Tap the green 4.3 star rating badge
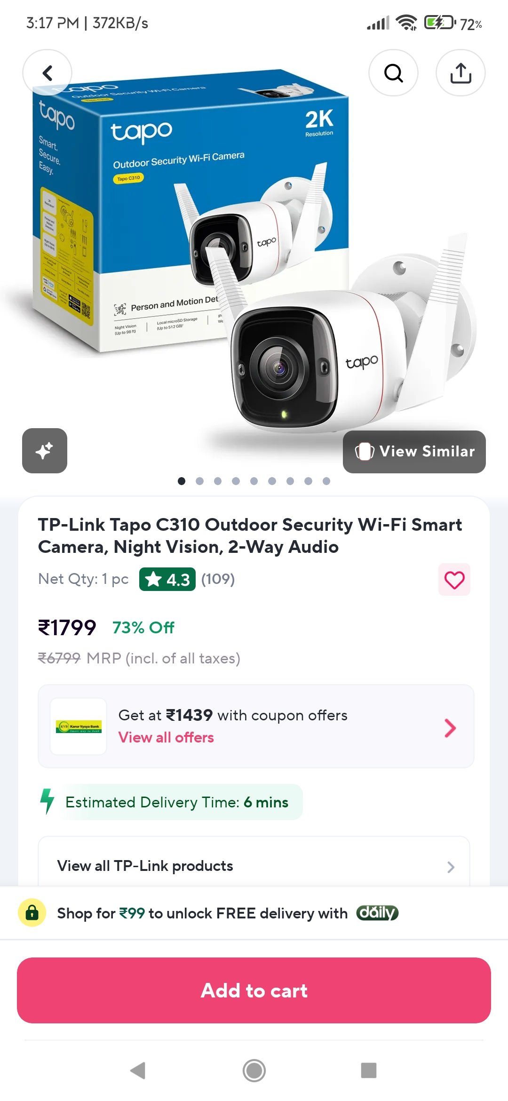The height and width of the screenshot is (1101, 508). click(167, 579)
